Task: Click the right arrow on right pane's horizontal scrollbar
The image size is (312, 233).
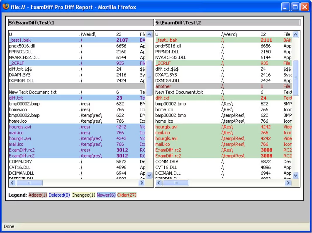Action: [x=288, y=183]
